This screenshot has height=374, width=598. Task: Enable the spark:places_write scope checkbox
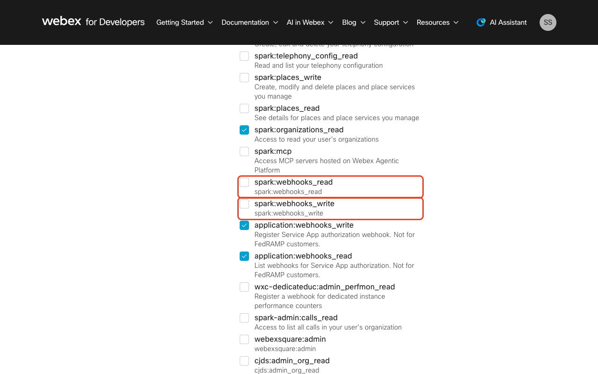tap(244, 78)
